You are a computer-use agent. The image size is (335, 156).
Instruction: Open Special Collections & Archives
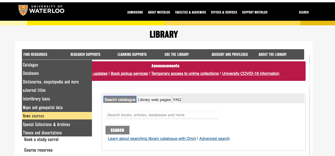coord(46,125)
